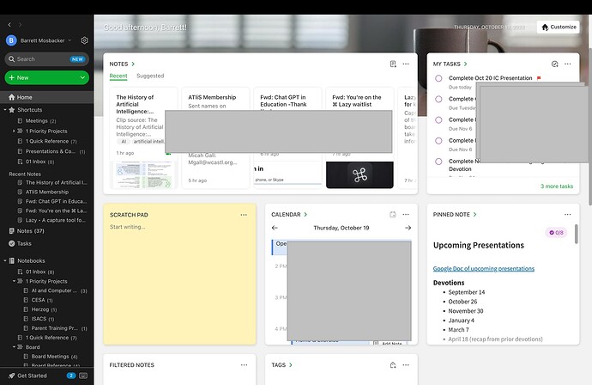Screen dimensions: 592x385
Task: Open Presentations & Co... shortcut
Action: [51, 151]
